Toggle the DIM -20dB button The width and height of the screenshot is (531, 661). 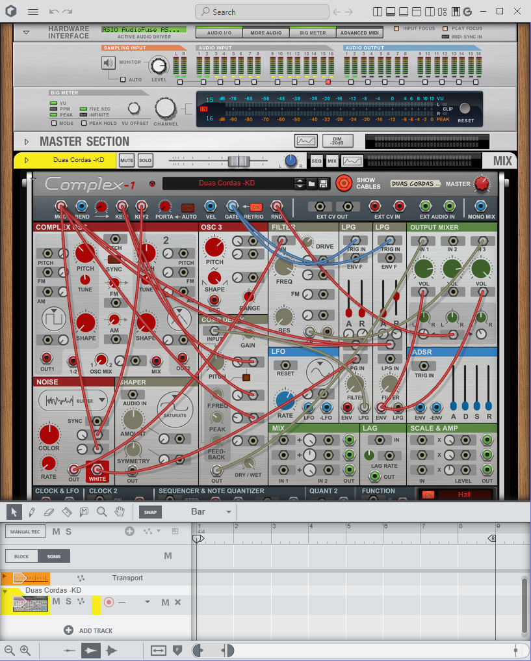tap(337, 141)
